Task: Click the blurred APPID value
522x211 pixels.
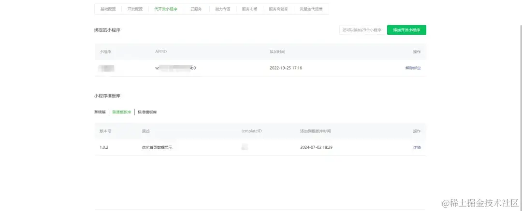Action: tap(175, 68)
